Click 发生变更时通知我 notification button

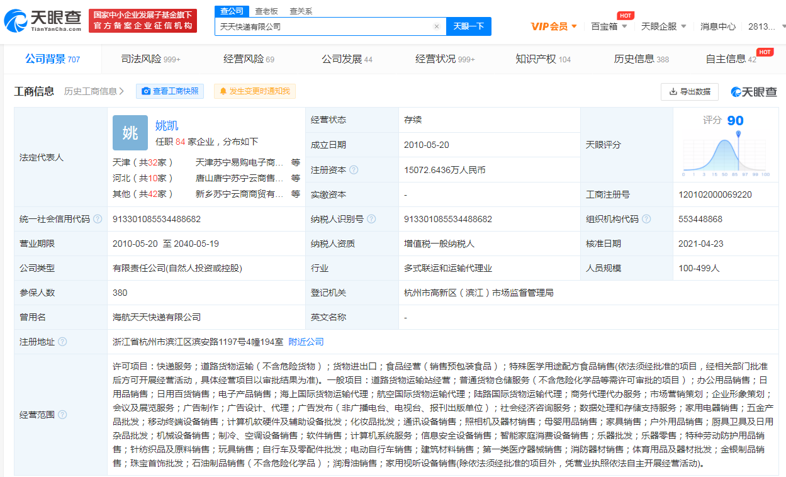[254, 91]
